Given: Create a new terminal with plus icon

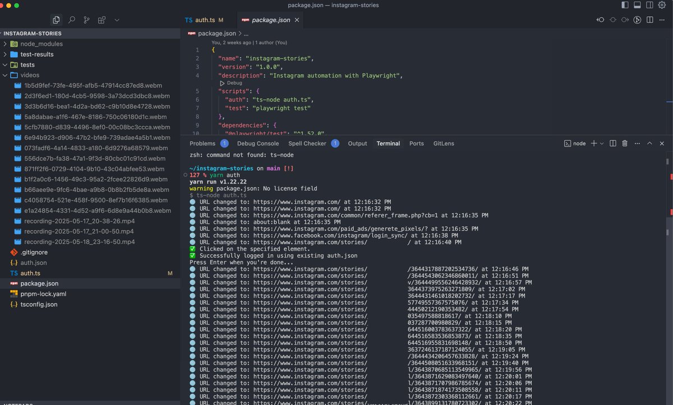Looking at the screenshot, I should coord(594,144).
